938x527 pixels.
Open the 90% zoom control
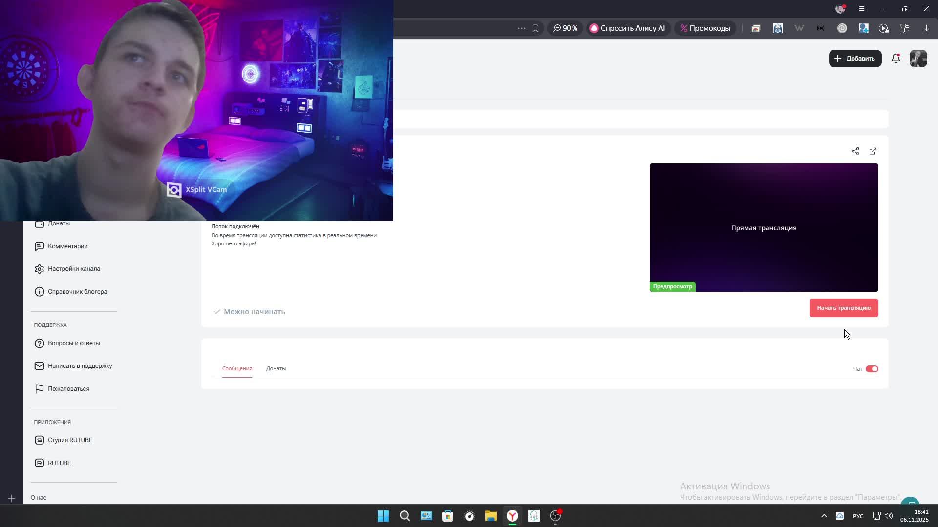565,28
